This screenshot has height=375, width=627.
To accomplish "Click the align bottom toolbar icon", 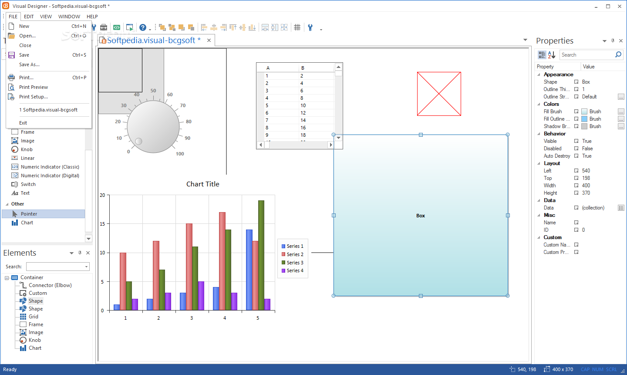I will click(x=252, y=27).
